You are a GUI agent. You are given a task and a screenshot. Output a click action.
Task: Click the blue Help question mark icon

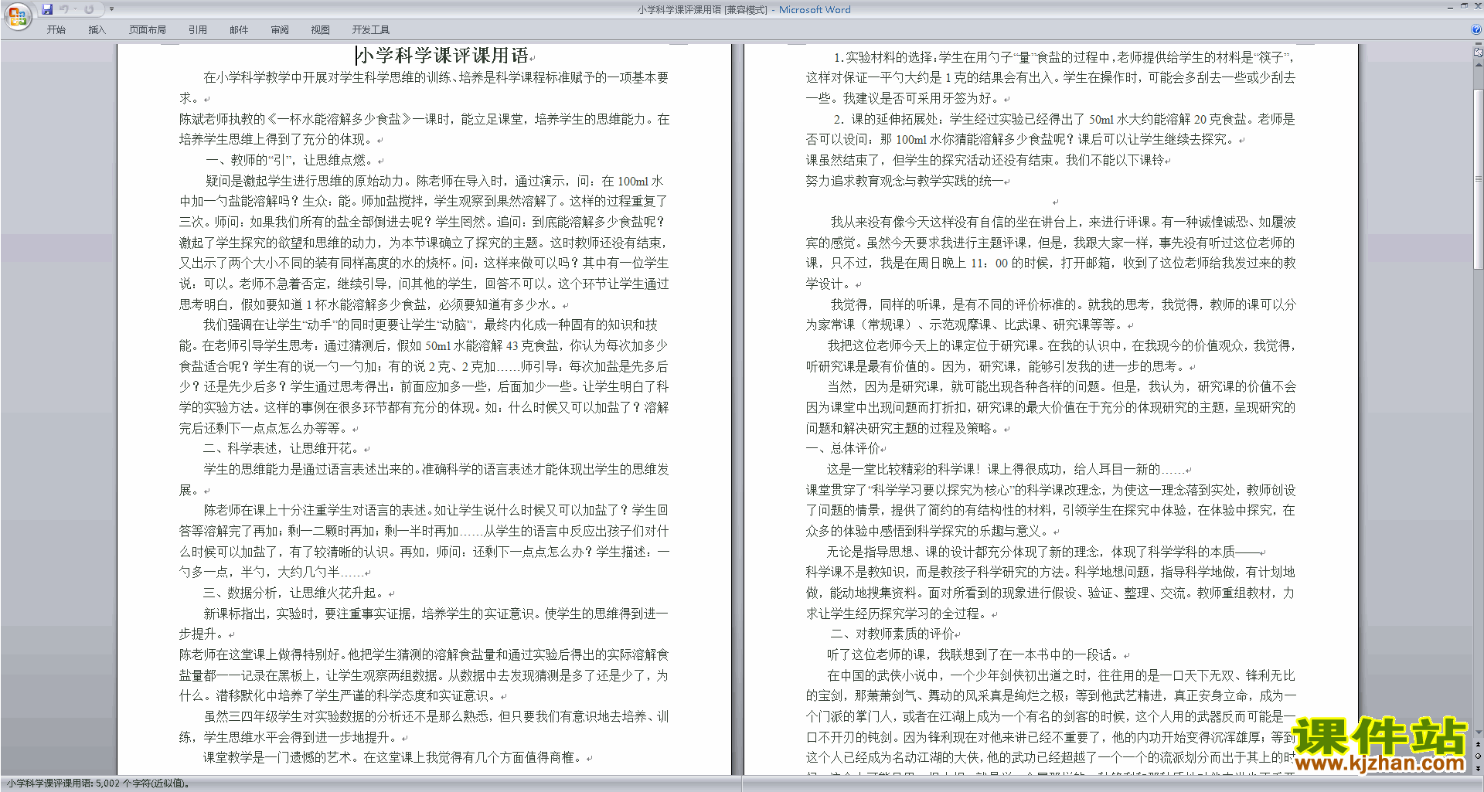tap(1476, 29)
